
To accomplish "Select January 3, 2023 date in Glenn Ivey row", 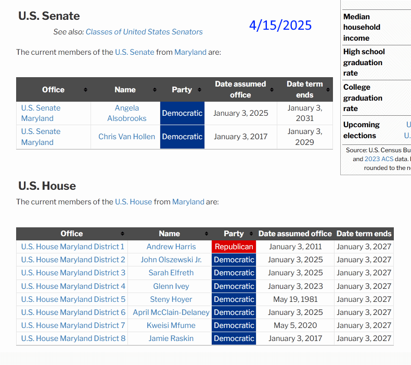I will point(295,286).
